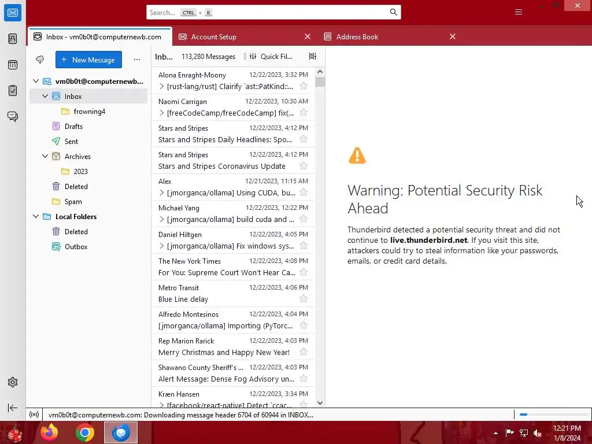
Task: Collapse the Archives folder subtree
Action: click(x=45, y=156)
